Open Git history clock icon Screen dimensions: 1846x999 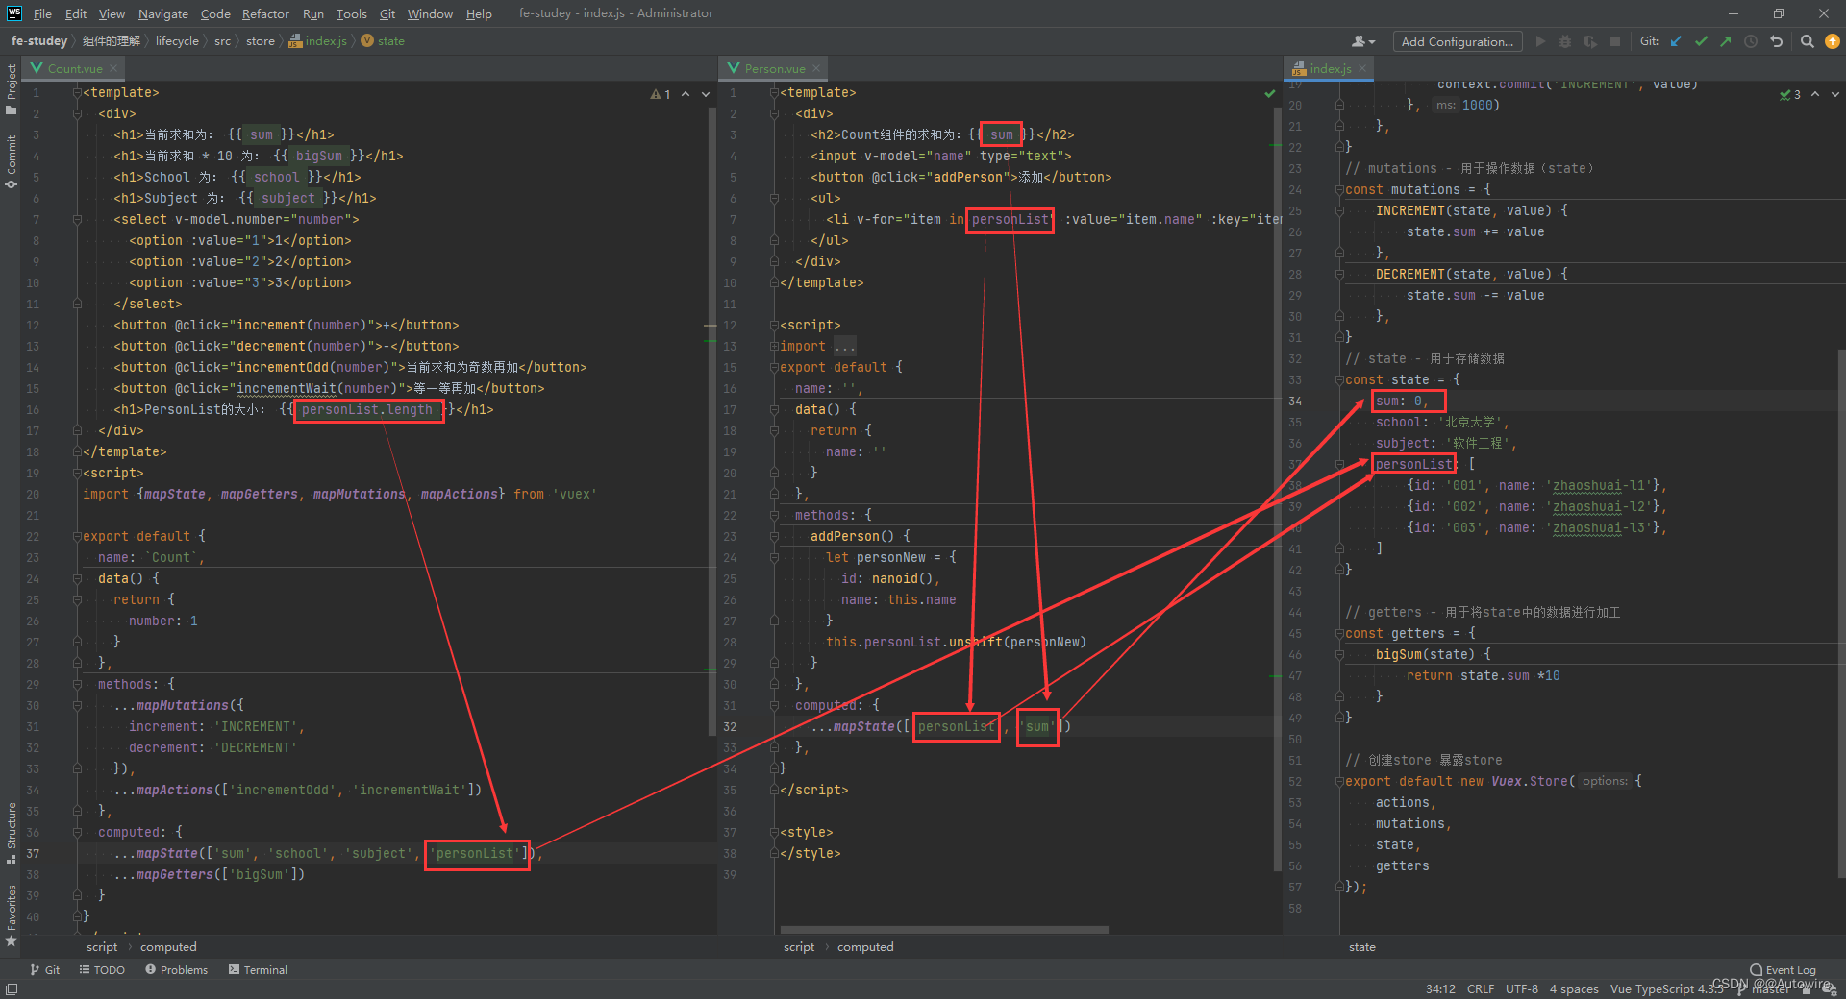pos(1751,41)
